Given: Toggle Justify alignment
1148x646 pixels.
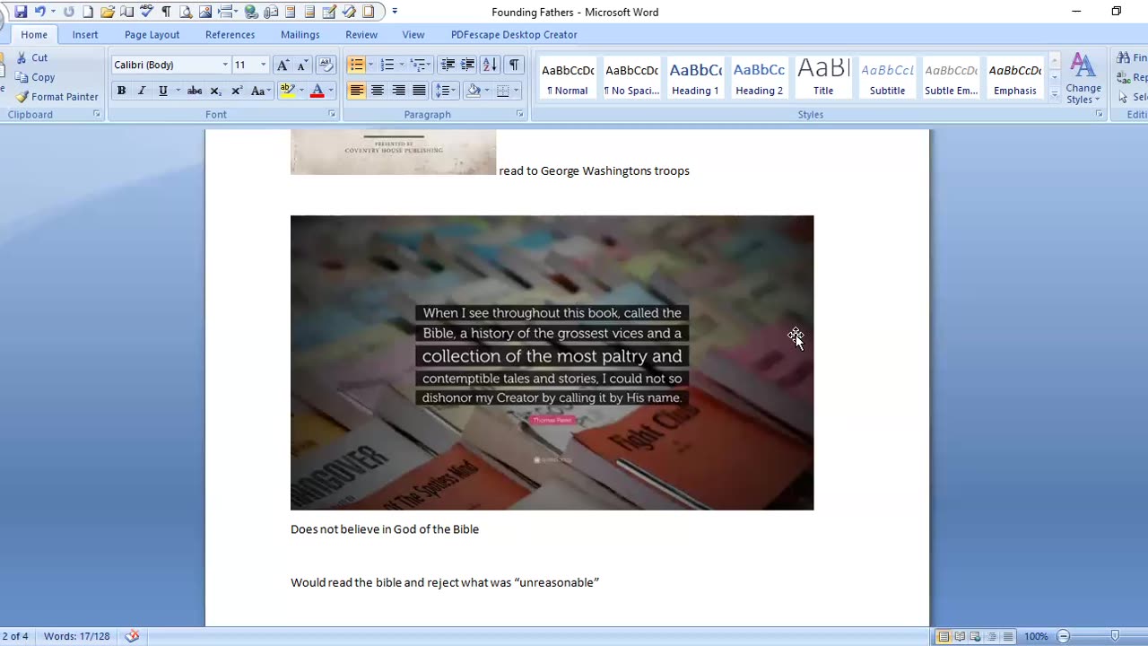Looking at the screenshot, I should pyautogui.click(x=419, y=91).
